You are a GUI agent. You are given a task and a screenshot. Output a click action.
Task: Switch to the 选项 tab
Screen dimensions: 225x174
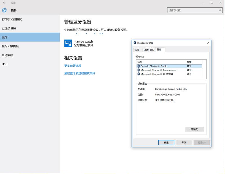[x=137, y=50]
